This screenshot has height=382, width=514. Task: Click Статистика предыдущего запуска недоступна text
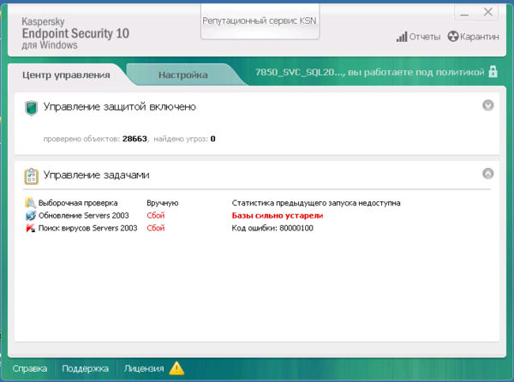tap(316, 203)
